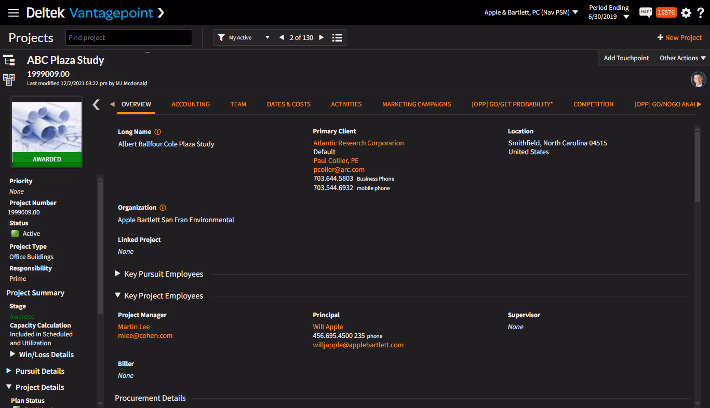Open Martin Lee project manager link
710x408 pixels.
click(x=134, y=327)
